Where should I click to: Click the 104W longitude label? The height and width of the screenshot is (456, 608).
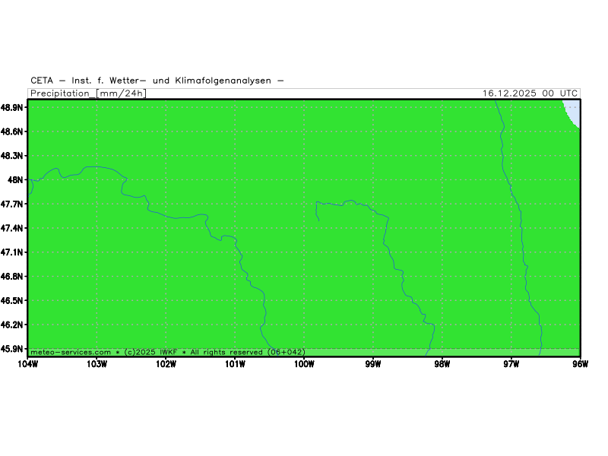(x=27, y=363)
